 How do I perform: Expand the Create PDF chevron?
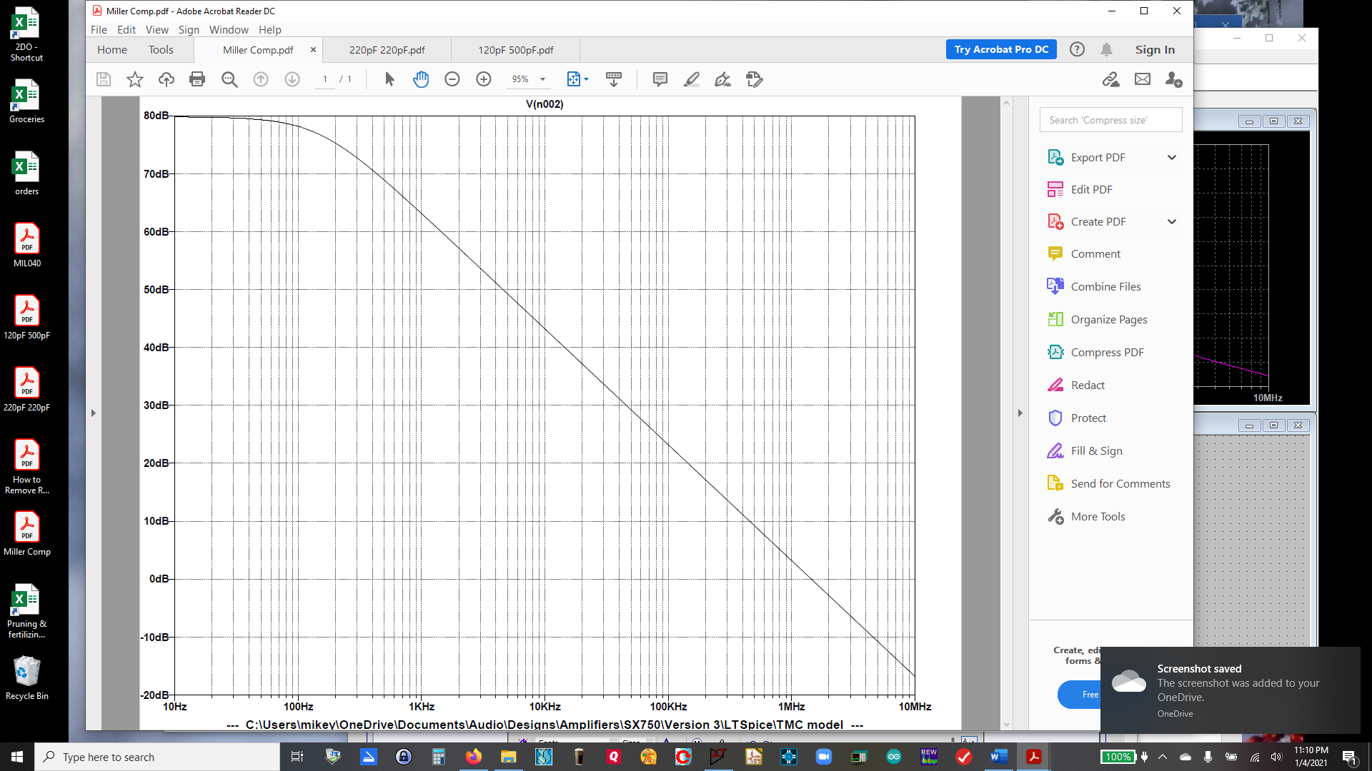1172,221
